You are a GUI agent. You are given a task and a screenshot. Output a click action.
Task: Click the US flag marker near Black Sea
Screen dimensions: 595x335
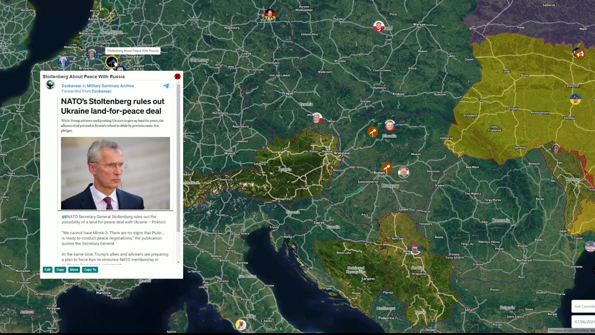590,247
